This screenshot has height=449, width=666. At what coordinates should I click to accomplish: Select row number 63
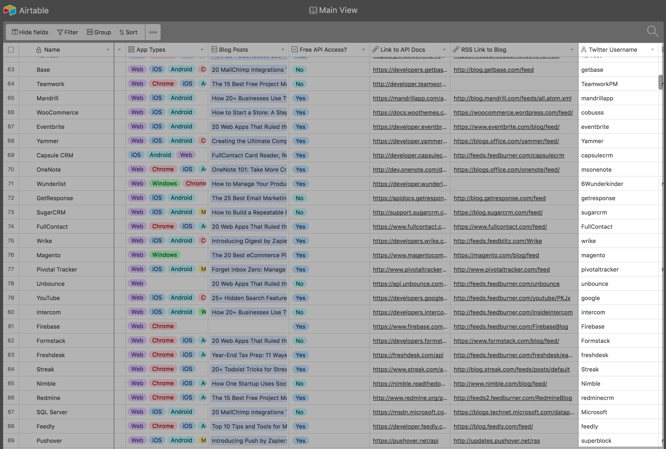11,70
